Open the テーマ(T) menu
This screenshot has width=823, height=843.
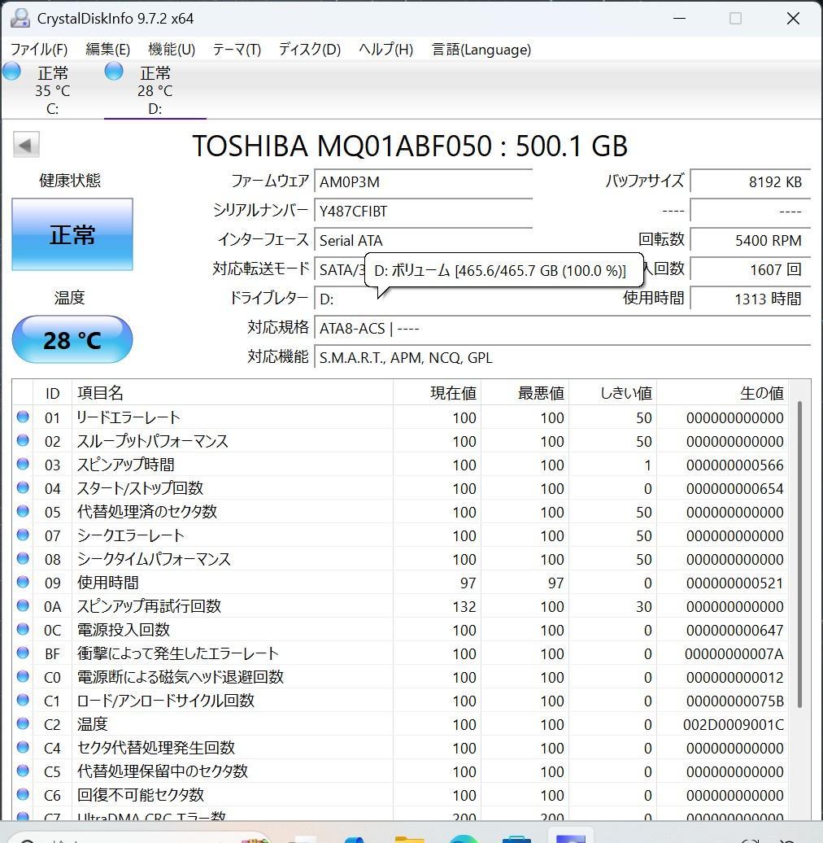click(x=237, y=50)
